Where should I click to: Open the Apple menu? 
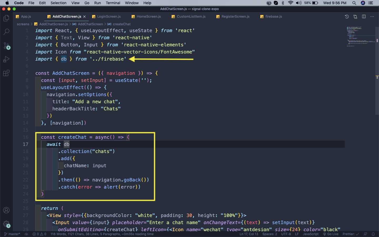click(x=7, y=3)
